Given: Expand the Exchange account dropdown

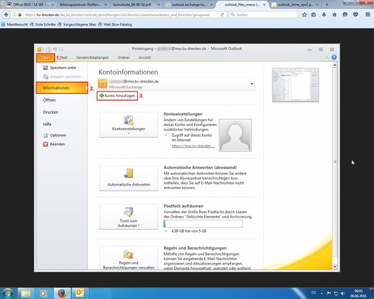Looking at the screenshot, I should pyautogui.click(x=252, y=84).
